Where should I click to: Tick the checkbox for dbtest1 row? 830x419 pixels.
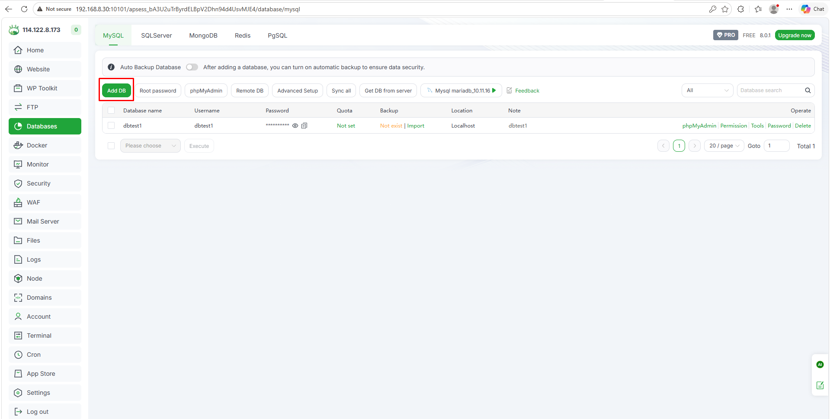click(x=111, y=126)
